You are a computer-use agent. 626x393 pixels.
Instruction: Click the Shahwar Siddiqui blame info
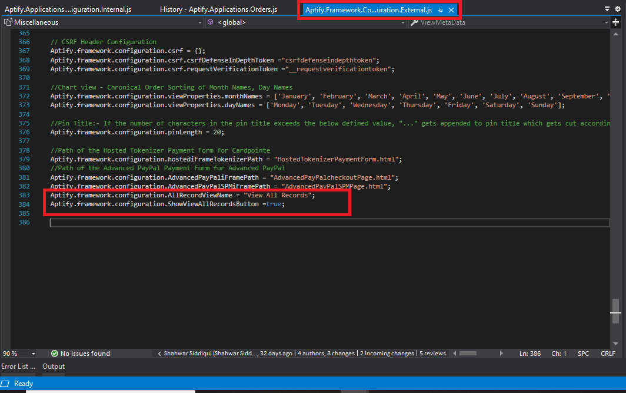point(228,354)
